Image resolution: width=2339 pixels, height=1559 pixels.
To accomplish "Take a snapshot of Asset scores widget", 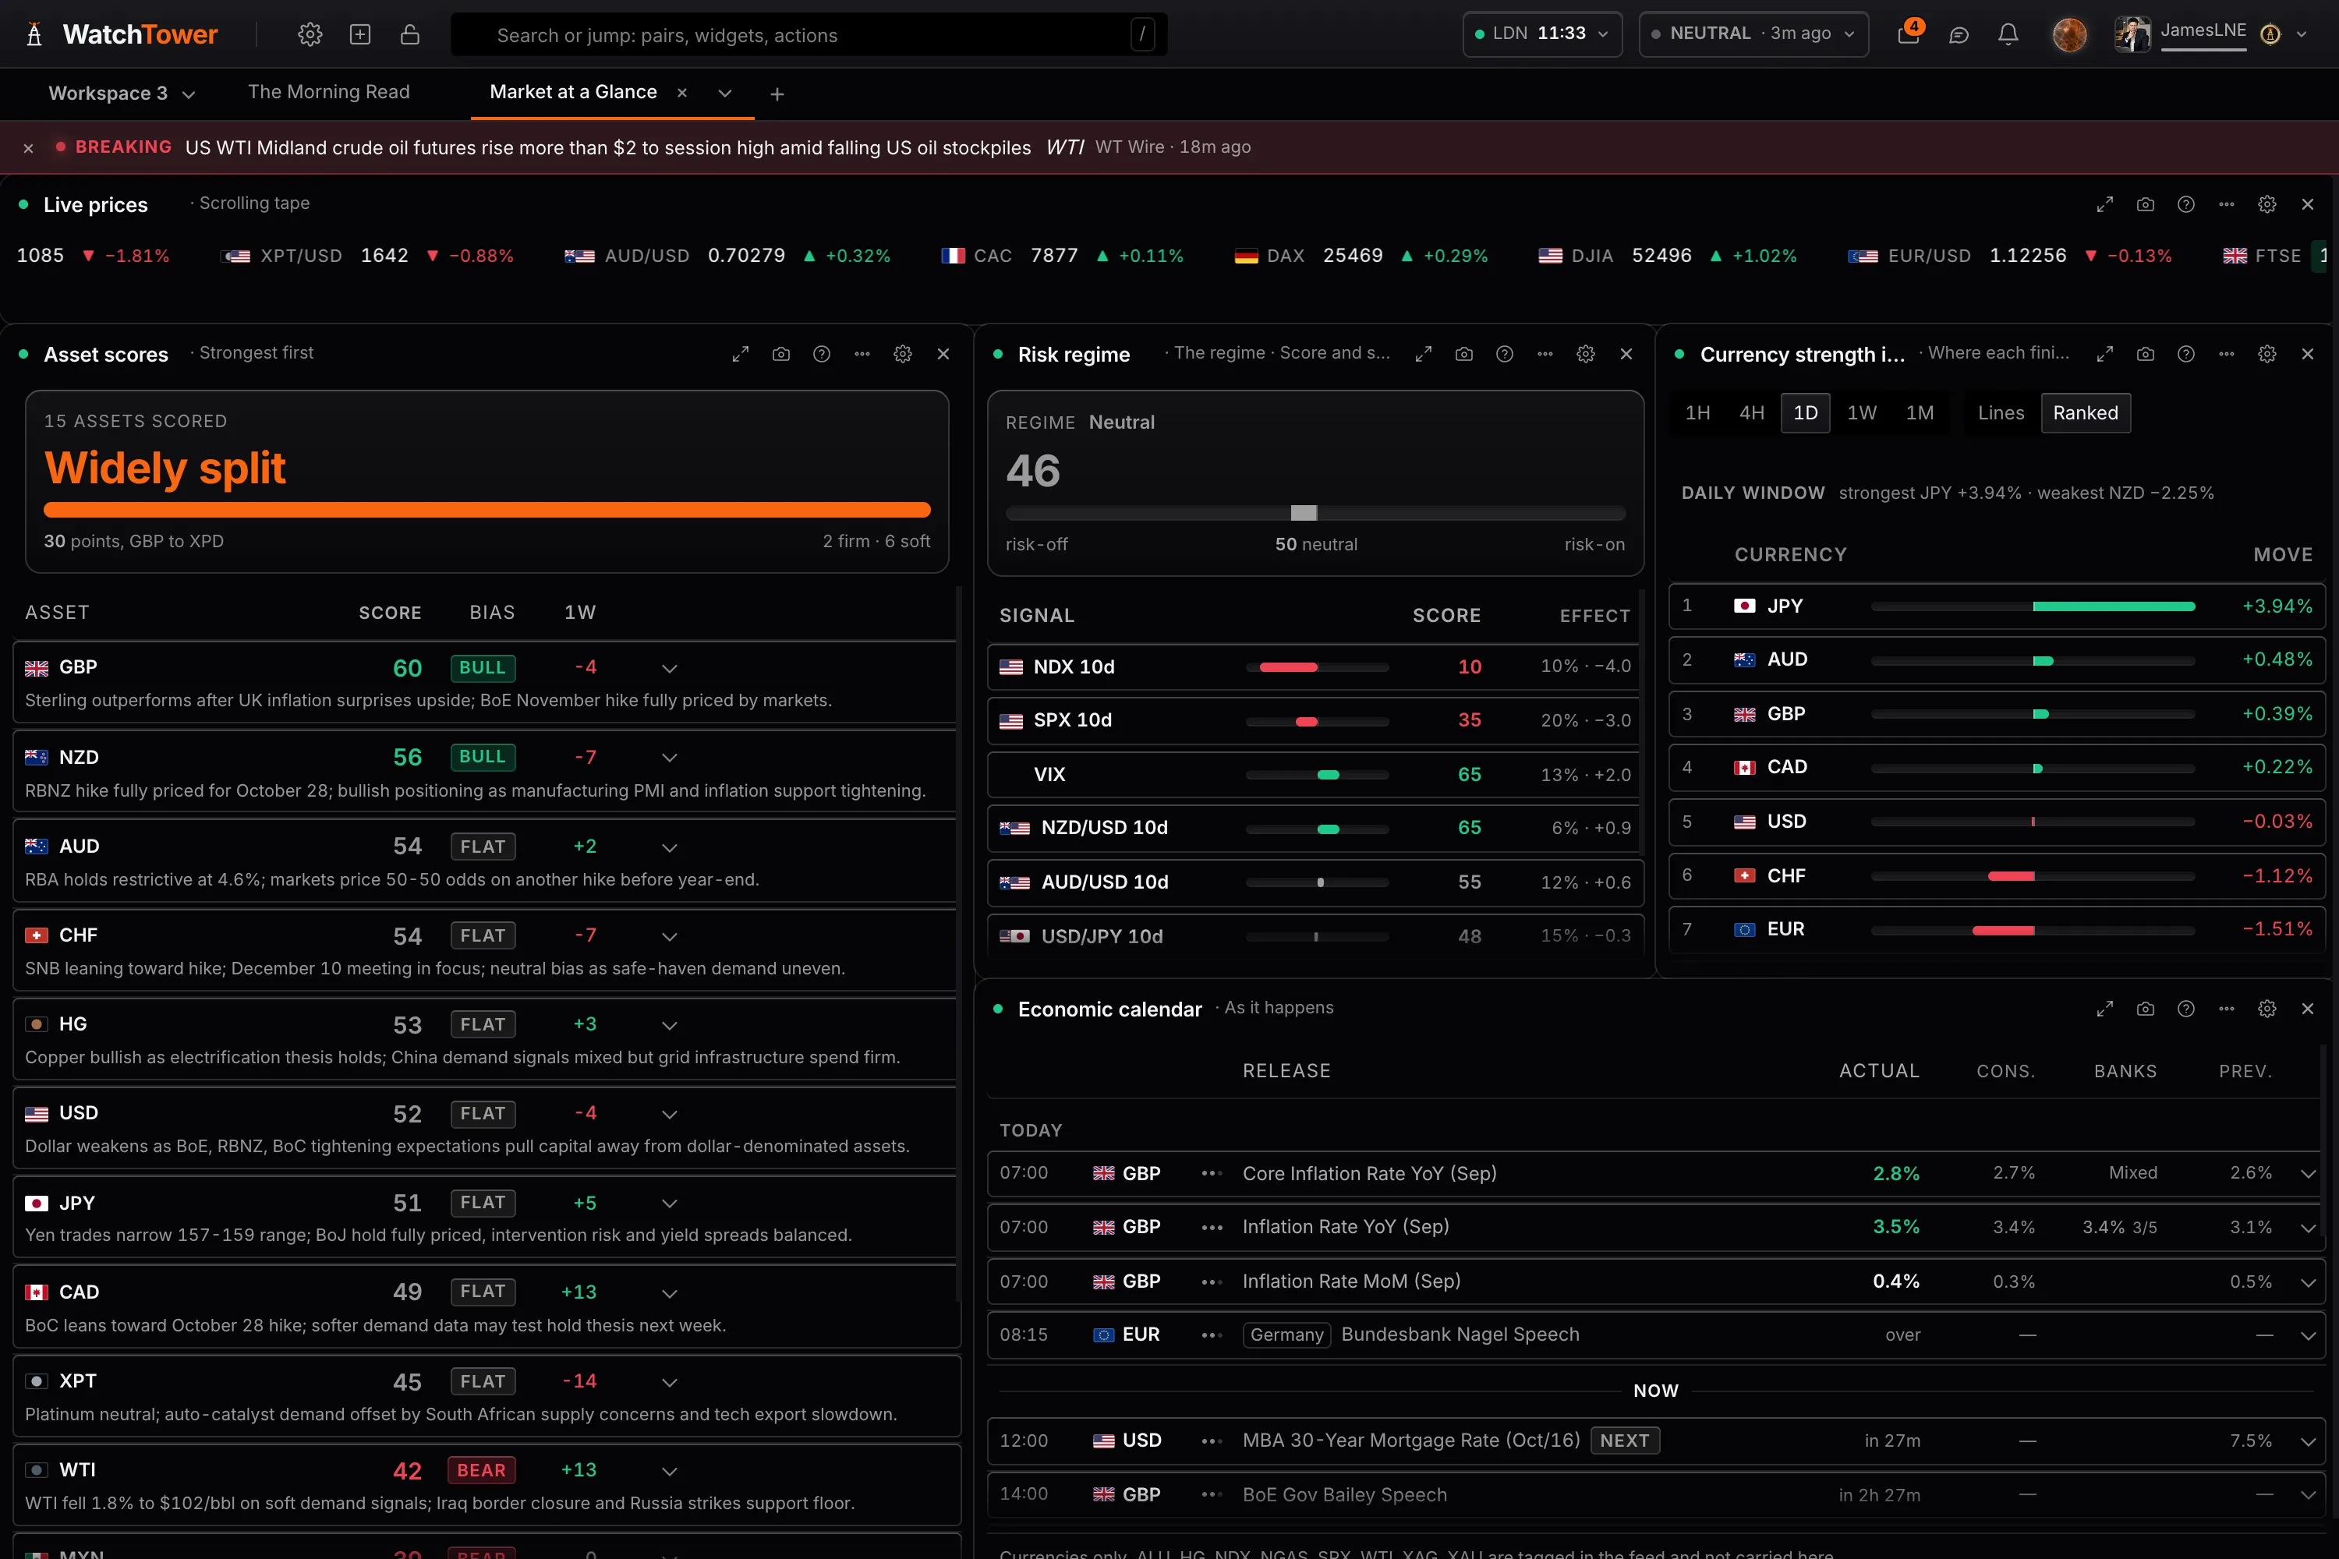I will point(780,354).
